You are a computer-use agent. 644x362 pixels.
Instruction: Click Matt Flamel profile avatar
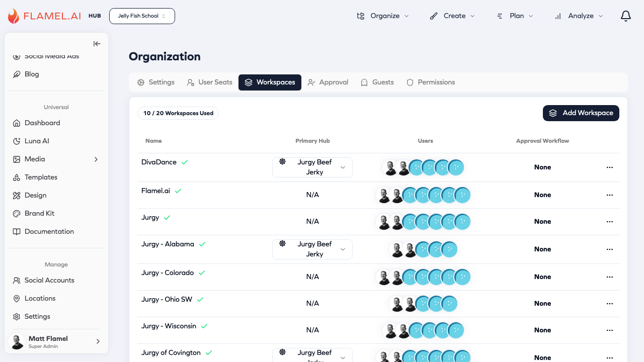(x=17, y=342)
